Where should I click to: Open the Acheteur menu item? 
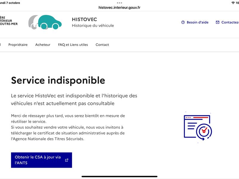pos(43,45)
